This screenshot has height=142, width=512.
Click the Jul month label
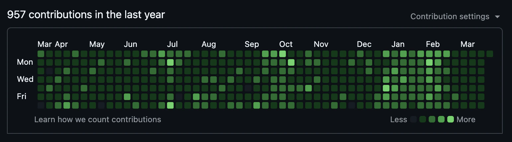(172, 44)
